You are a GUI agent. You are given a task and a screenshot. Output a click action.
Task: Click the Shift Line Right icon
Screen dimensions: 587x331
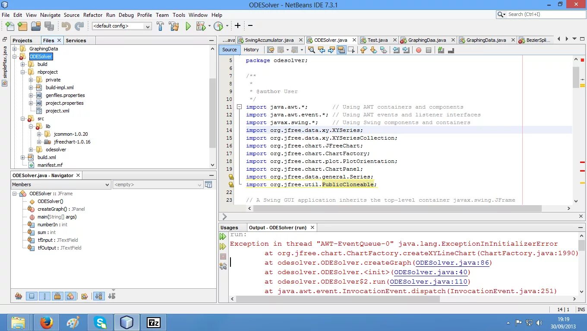pyautogui.click(x=406, y=50)
